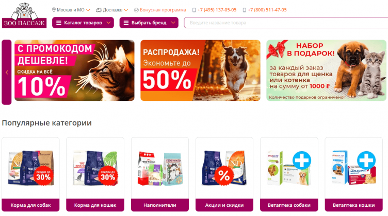Go to previous banner with left arrow

[7, 72]
